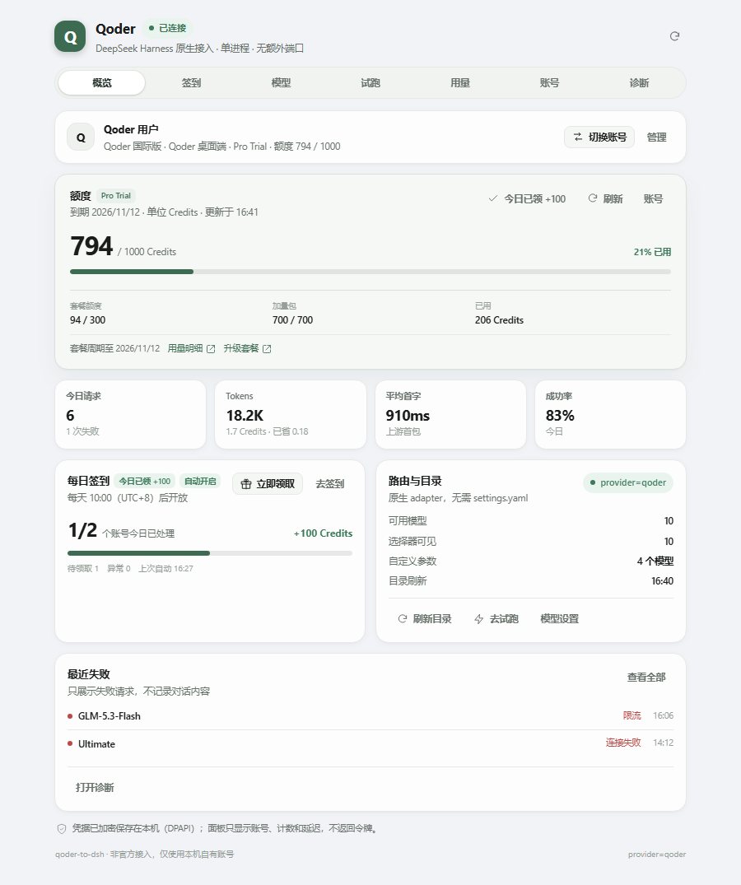Screen dimensions: 741x885
Task: Go to the 试跑 tab
Action: click(x=370, y=83)
